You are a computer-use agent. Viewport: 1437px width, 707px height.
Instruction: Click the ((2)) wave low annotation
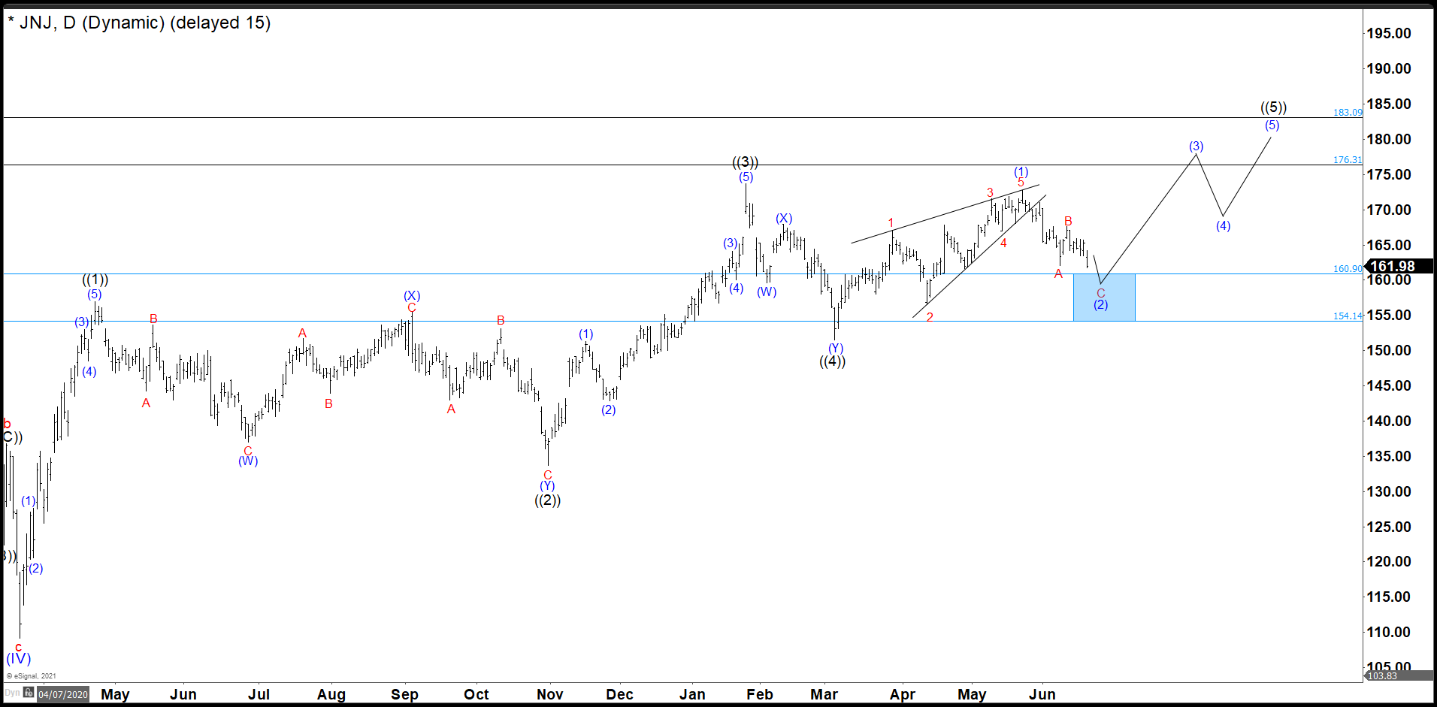(x=547, y=502)
